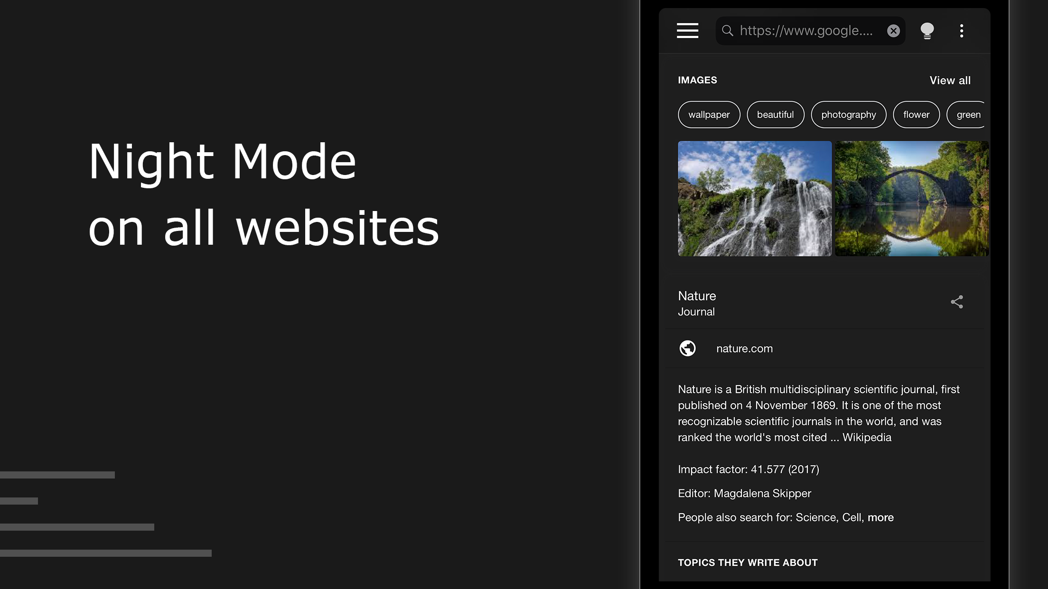Click the globe icon beside nature.com
The width and height of the screenshot is (1048, 589).
pos(687,349)
